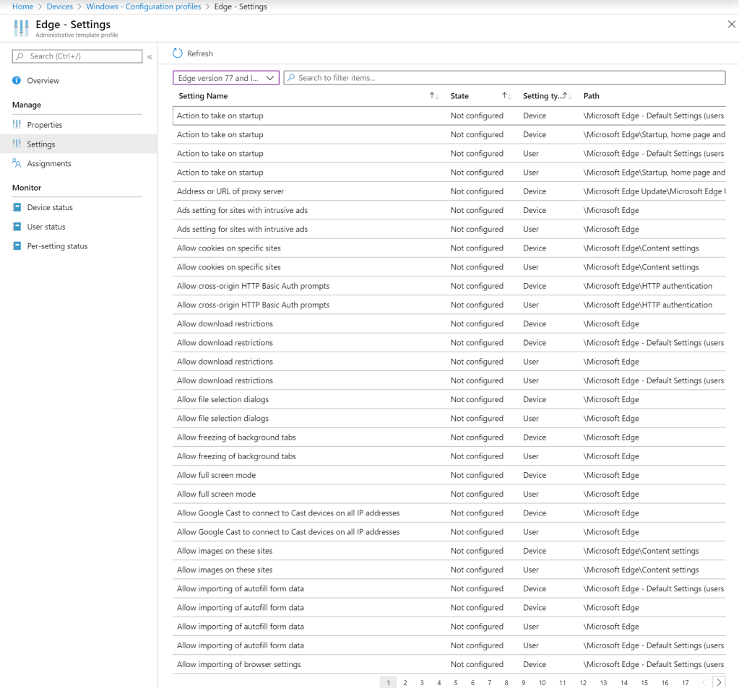Open the Settings menu item in sidebar
This screenshot has width=739, height=688.
(x=41, y=144)
